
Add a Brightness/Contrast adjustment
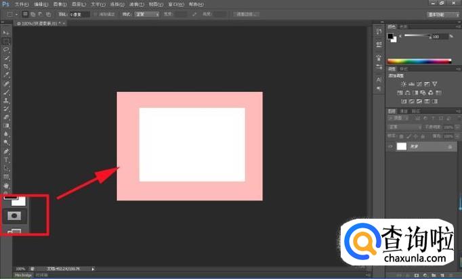[404, 84]
